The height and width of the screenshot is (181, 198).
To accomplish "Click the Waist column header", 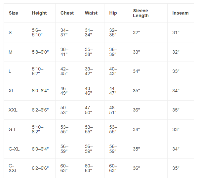I will click(x=91, y=13).
